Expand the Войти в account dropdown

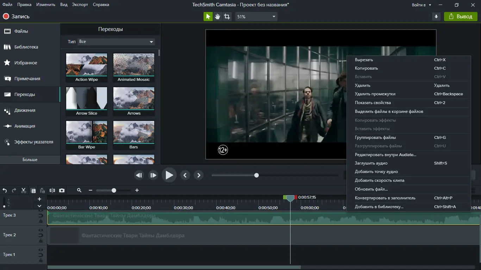point(421,5)
